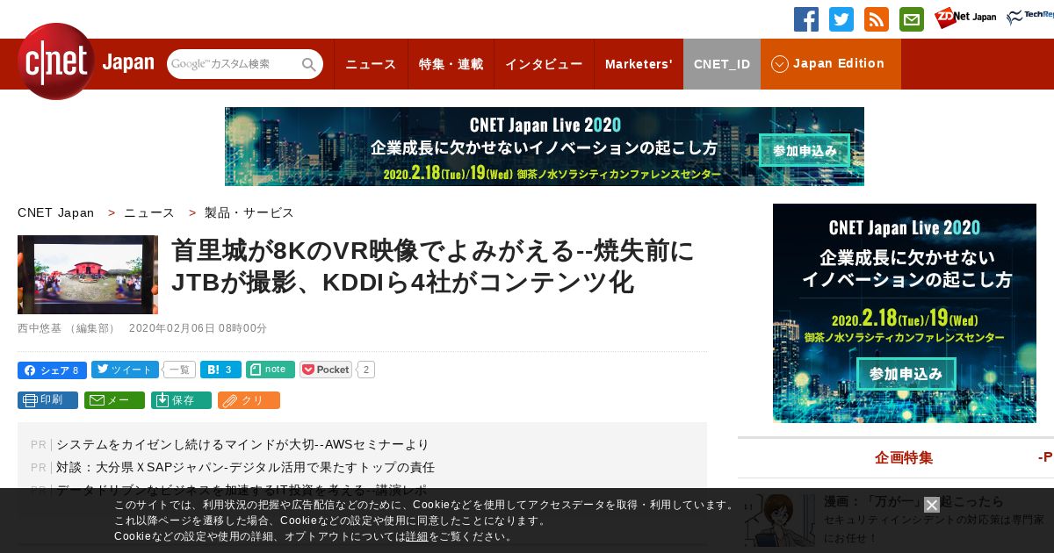The width and height of the screenshot is (1054, 553).
Task: Click the ツイート button
Action: click(125, 370)
